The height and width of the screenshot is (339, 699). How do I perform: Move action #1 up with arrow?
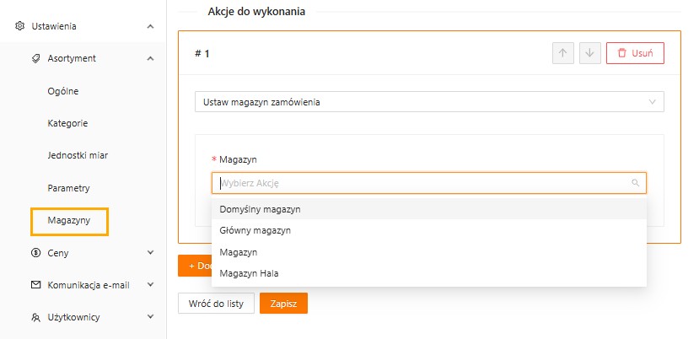[x=562, y=53]
